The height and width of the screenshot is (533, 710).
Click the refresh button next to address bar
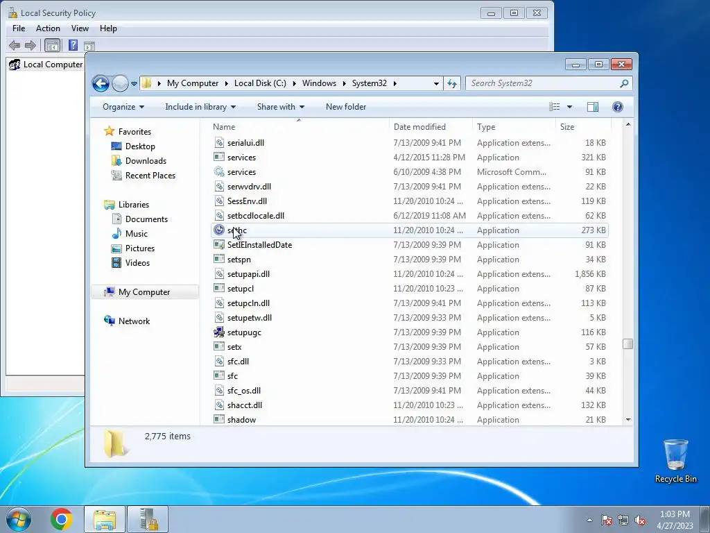pos(452,83)
